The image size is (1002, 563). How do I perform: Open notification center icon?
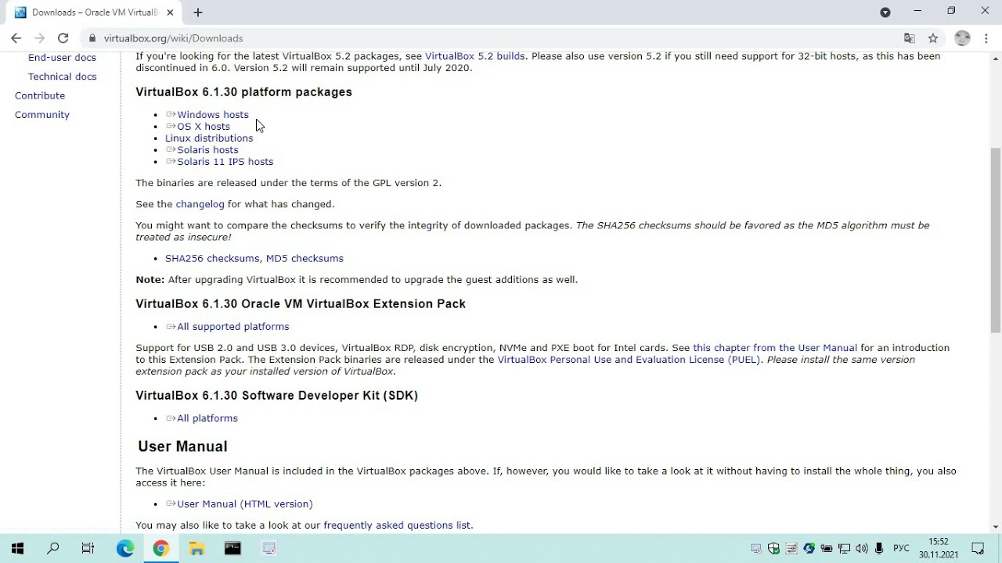[x=978, y=548]
